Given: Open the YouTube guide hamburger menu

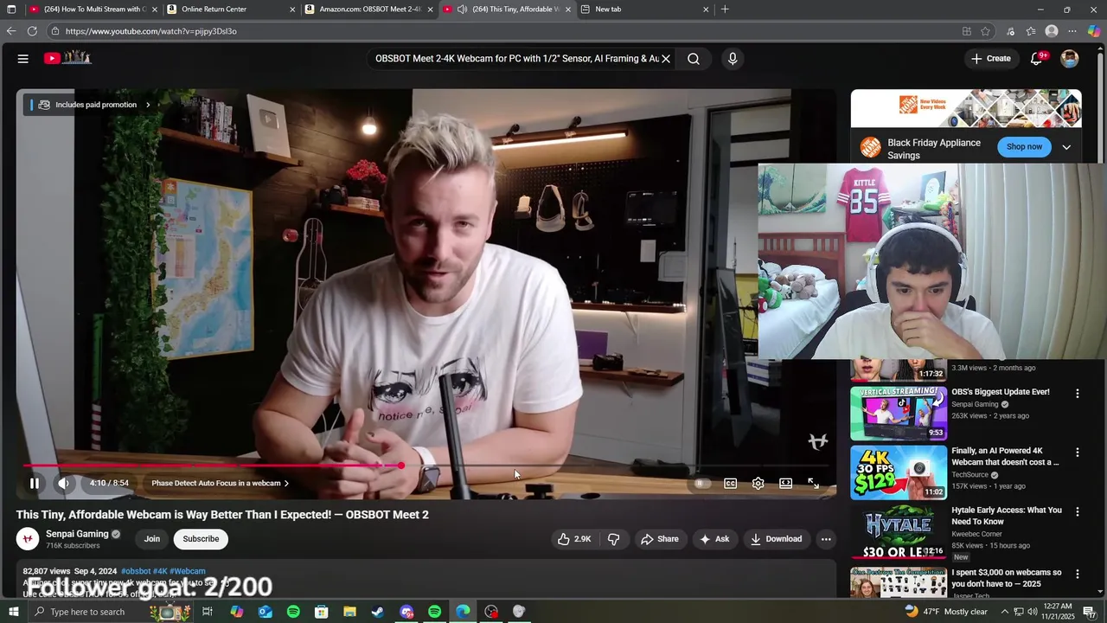Looking at the screenshot, I should (x=23, y=59).
